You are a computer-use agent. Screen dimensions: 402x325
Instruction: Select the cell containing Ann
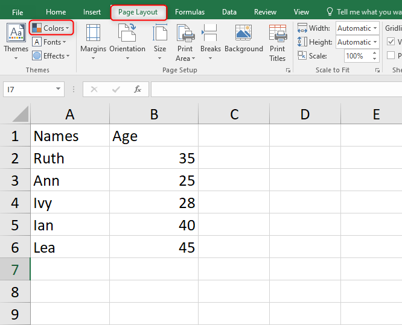tap(70, 180)
